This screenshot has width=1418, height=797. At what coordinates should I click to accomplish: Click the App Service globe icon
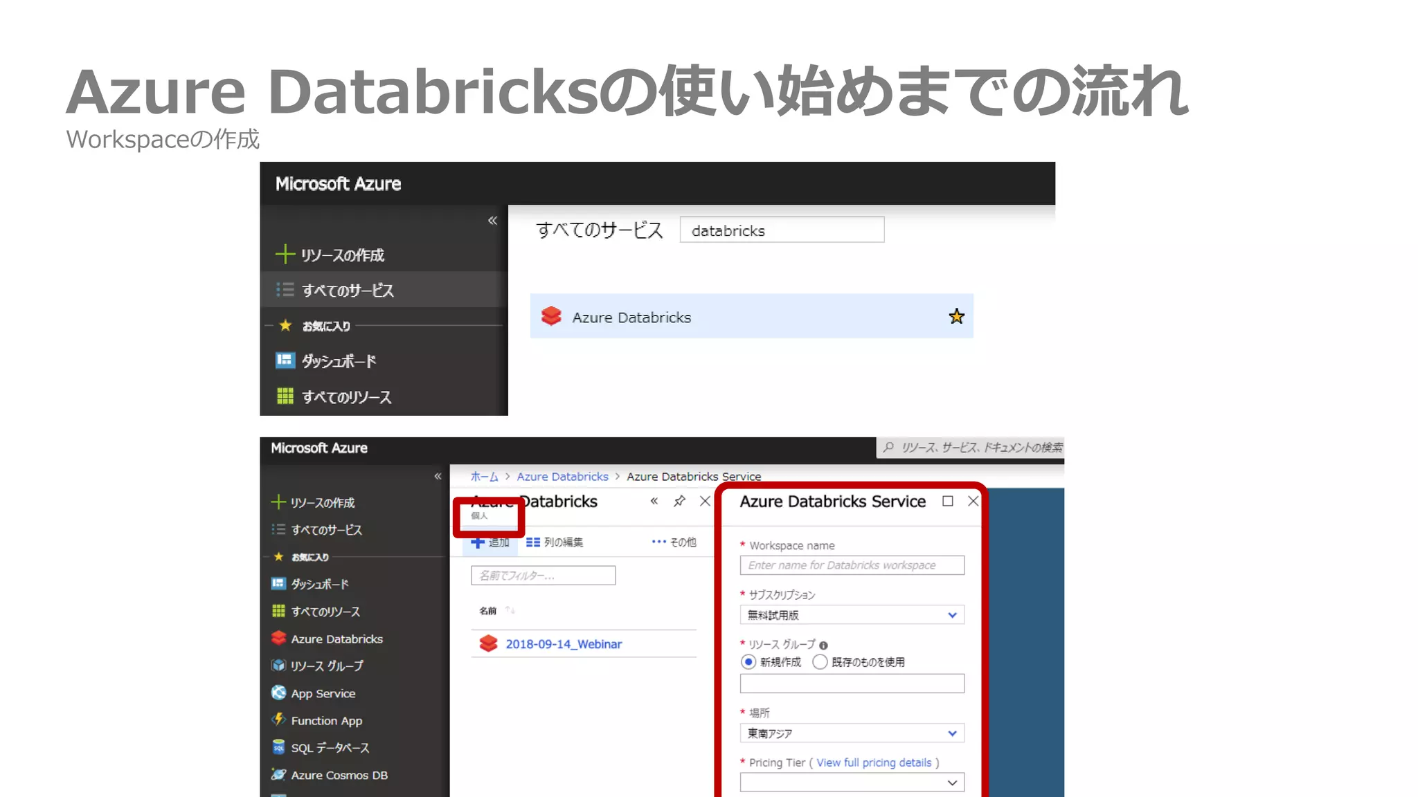pyautogui.click(x=278, y=693)
